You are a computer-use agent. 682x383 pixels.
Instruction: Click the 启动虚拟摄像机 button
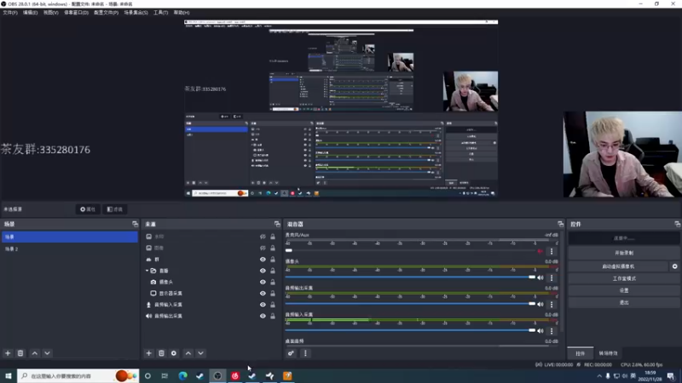[x=618, y=266]
